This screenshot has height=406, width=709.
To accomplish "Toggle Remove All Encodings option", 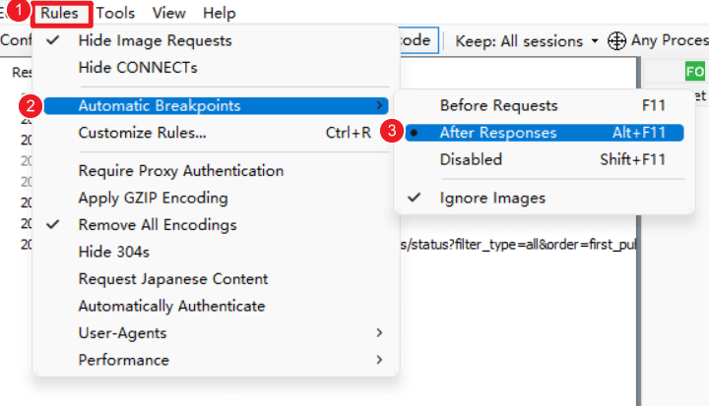I will coord(158,225).
